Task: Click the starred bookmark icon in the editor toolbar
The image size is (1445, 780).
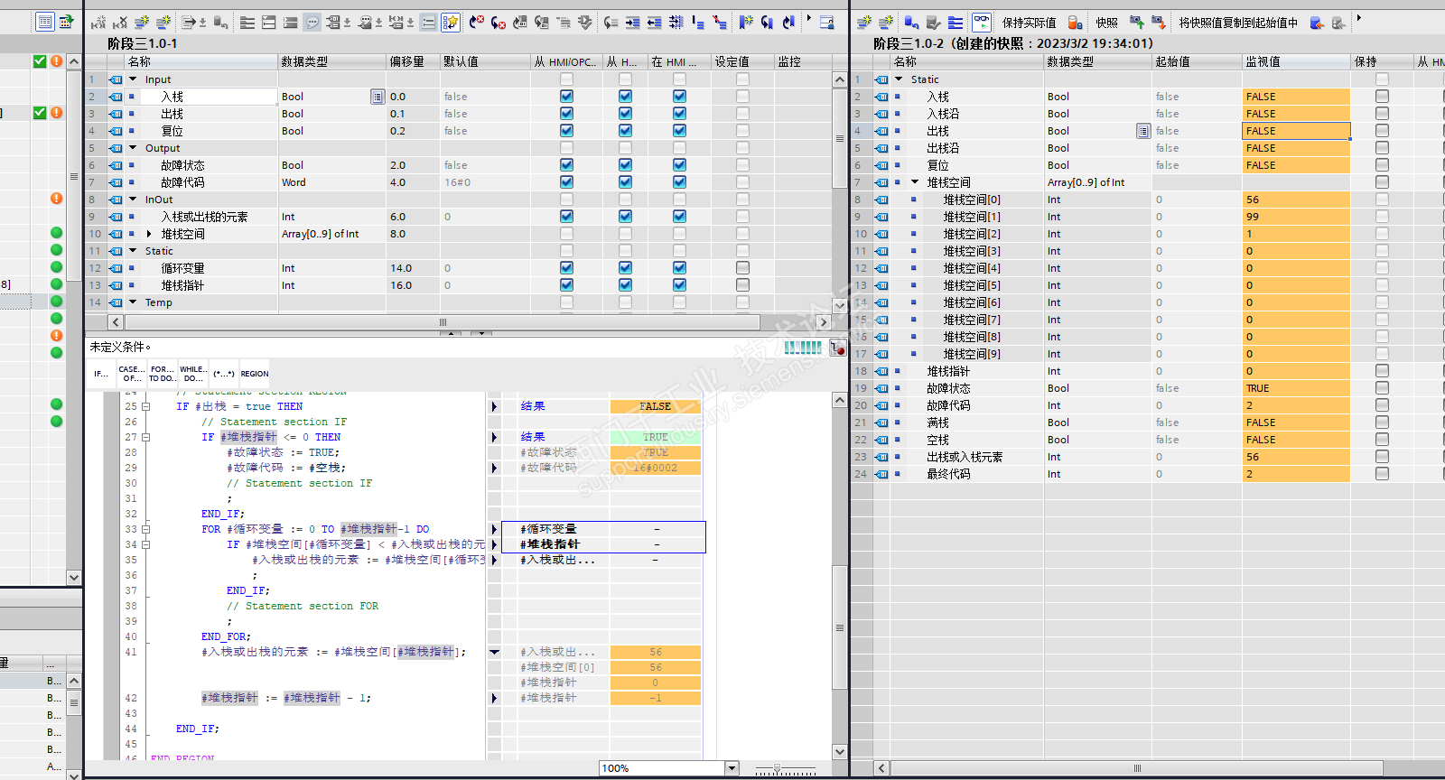Action: (450, 23)
